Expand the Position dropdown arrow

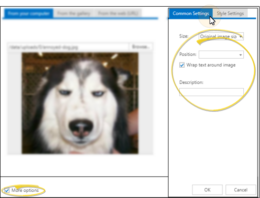tap(241, 55)
